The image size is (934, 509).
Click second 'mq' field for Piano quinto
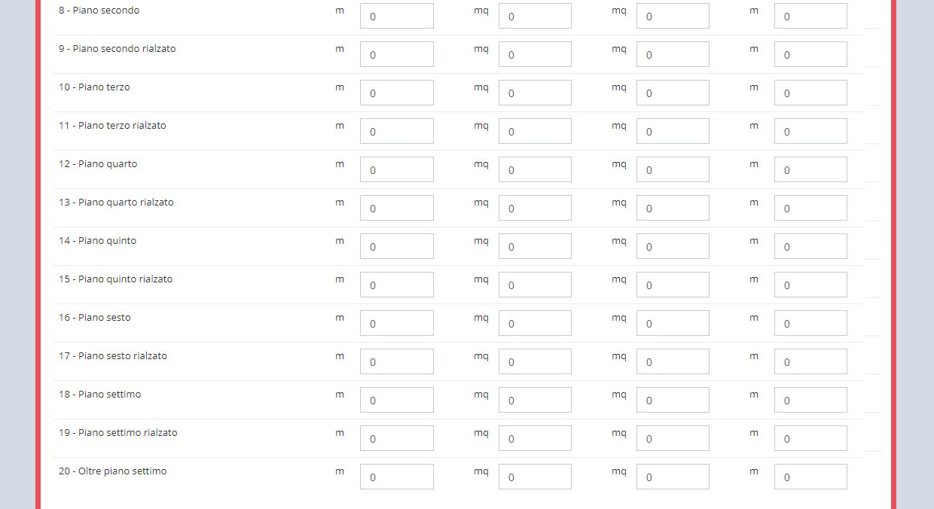pyautogui.click(x=673, y=246)
